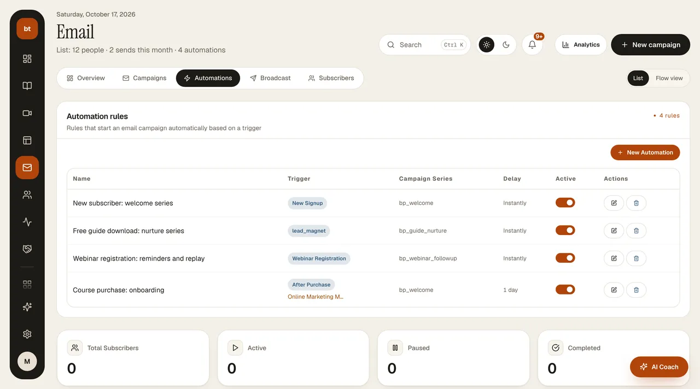Image resolution: width=700 pixels, height=389 pixels.
Task: Open the Online Marketing M… course link
Action: (x=316, y=297)
